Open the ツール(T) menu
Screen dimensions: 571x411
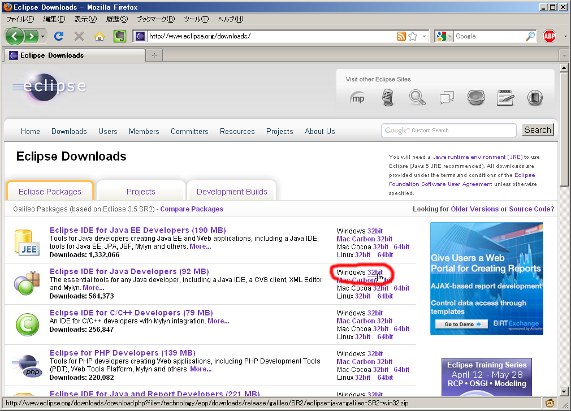pos(196,19)
